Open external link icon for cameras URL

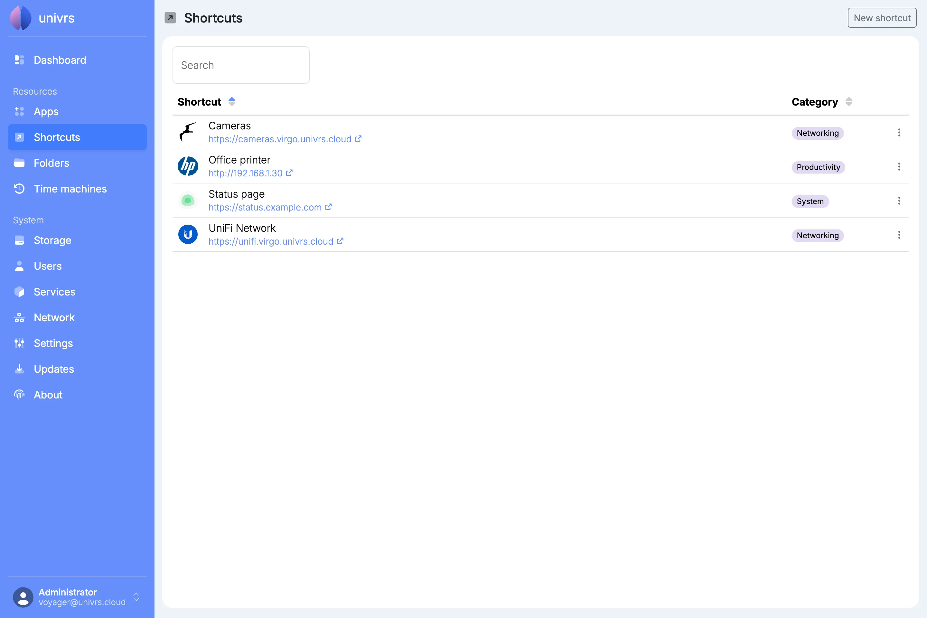click(358, 139)
